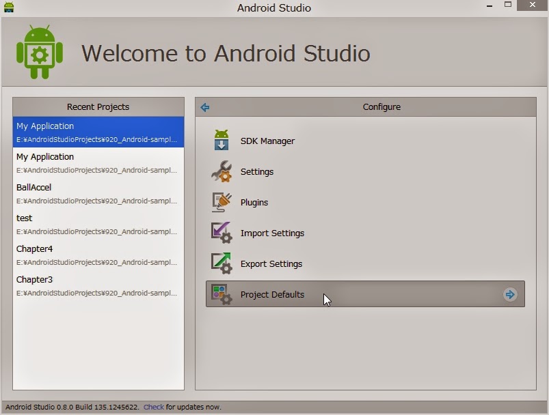Select Project Defaults label
This screenshot has height=415, width=549.
(272, 295)
